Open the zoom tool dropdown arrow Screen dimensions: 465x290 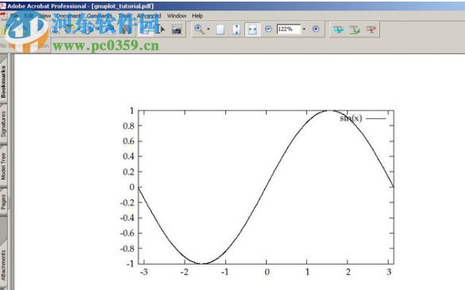(x=208, y=29)
